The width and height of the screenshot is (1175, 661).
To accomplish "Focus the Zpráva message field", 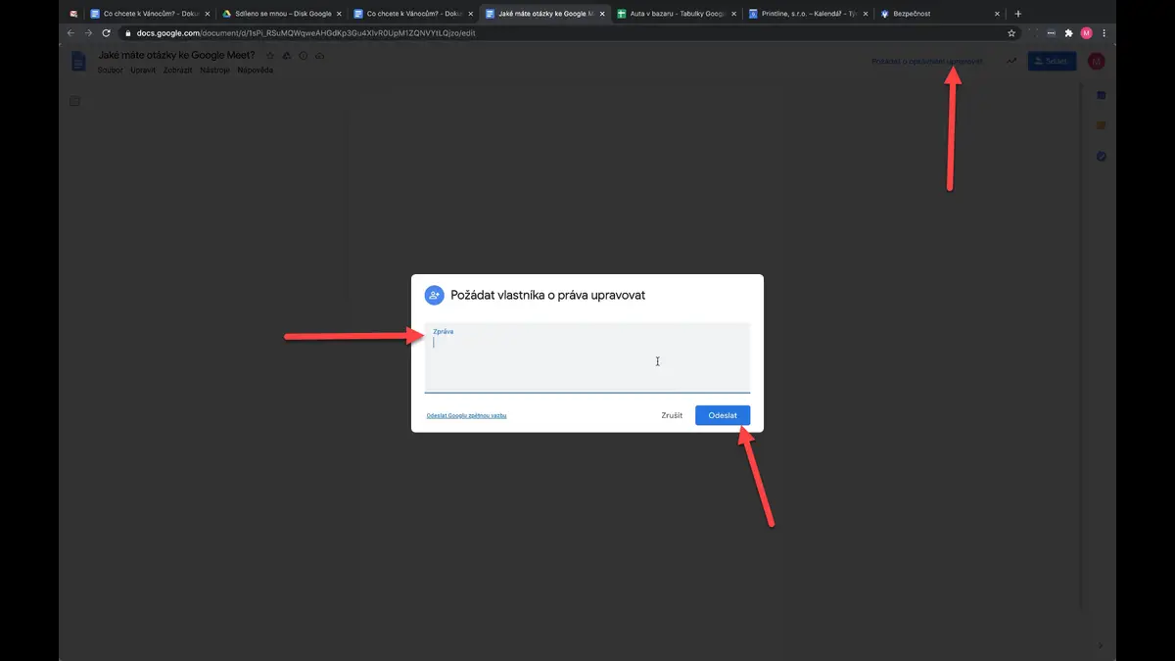I will pos(587,356).
